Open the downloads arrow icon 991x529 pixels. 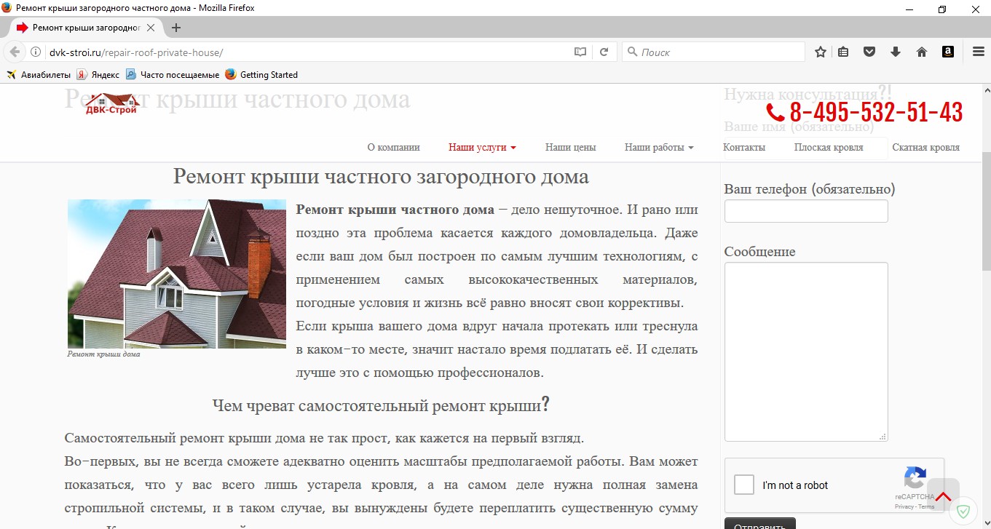coord(896,52)
